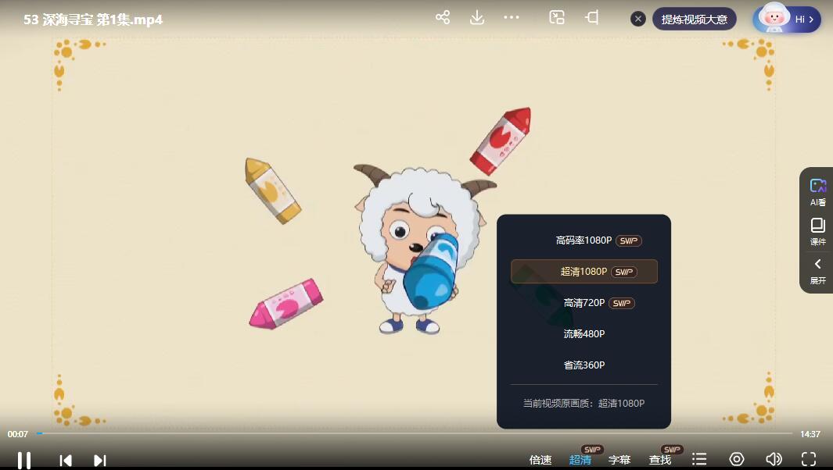Image resolution: width=833 pixels, height=470 pixels.
Task: Seek using the video progress bar
Action: tap(415, 433)
